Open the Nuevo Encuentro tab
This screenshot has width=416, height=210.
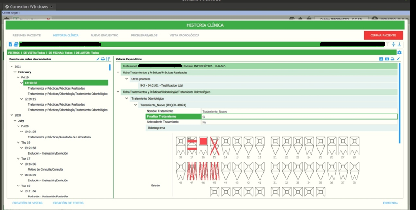[x=105, y=35]
